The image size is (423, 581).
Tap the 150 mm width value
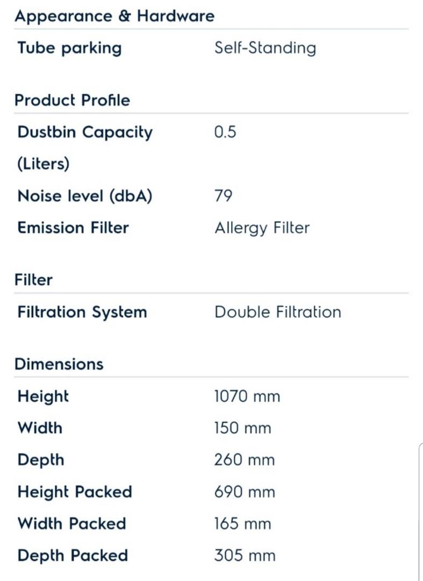coord(242,429)
